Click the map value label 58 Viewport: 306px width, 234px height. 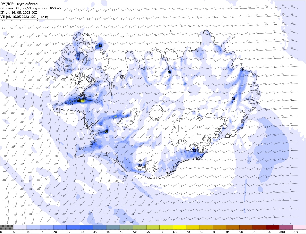[100, 46]
